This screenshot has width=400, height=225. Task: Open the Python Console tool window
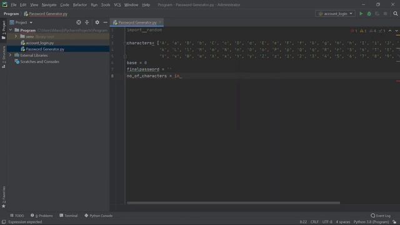click(99, 216)
